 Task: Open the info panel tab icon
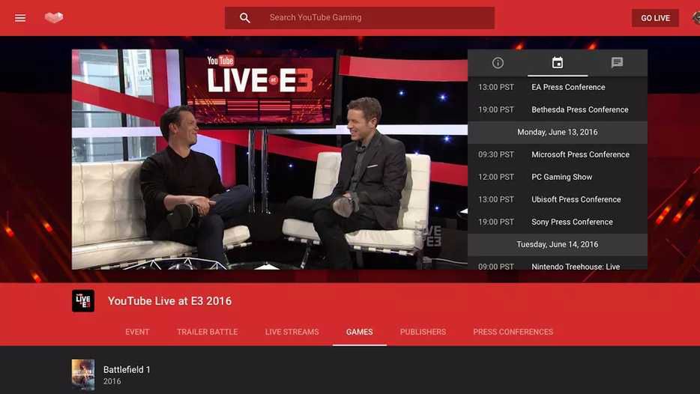pyautogui.click(x=498, y=63)
